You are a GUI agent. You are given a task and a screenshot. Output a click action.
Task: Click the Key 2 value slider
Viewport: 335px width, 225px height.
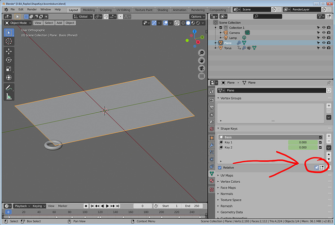[303, 148]
